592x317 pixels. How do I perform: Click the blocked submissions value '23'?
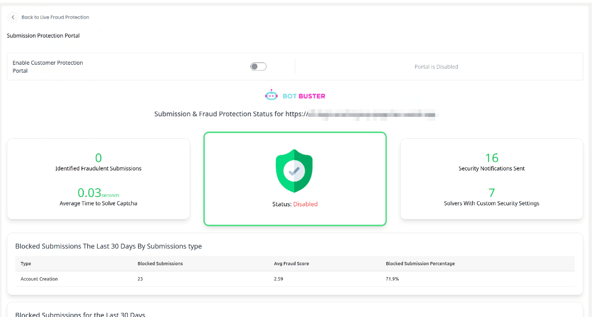pyautogui.click(x=140, y=279)
